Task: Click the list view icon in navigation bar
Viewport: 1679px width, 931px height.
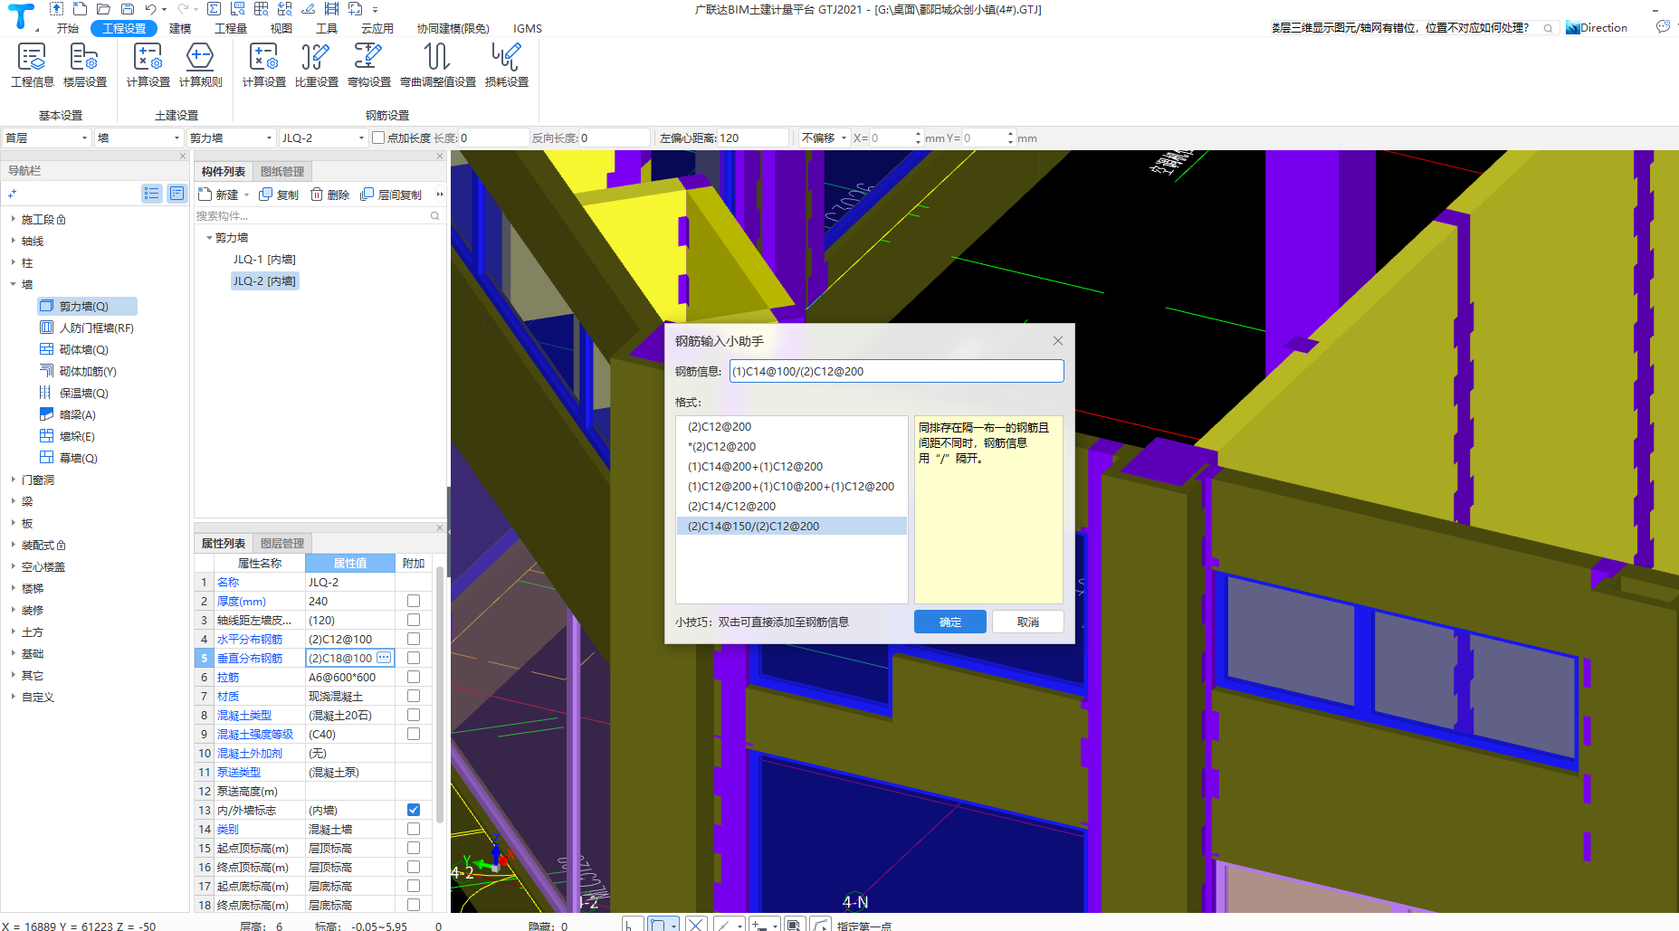Action: (151, 194)
